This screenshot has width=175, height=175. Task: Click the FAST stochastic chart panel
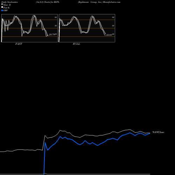29,28
